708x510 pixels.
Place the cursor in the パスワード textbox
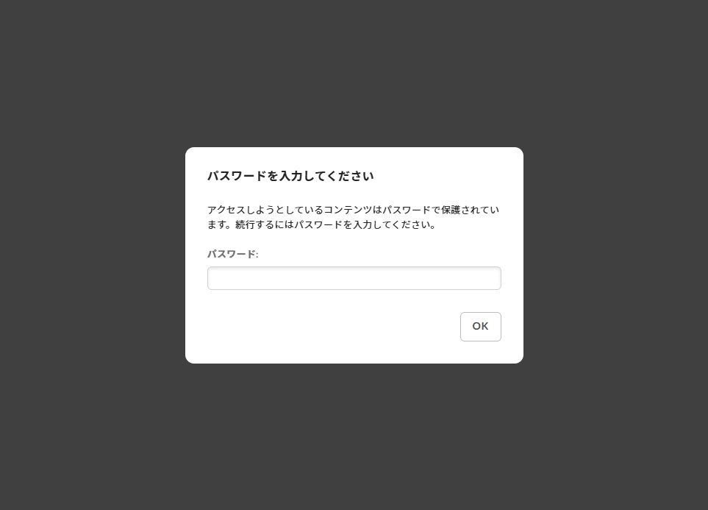point(354,278)
